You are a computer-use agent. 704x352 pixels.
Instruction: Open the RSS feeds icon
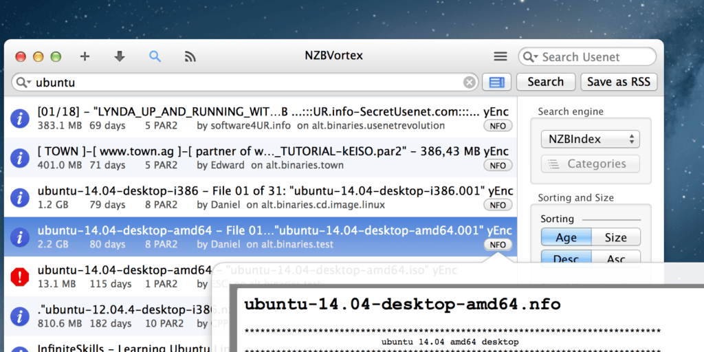(x=190, y=57)
